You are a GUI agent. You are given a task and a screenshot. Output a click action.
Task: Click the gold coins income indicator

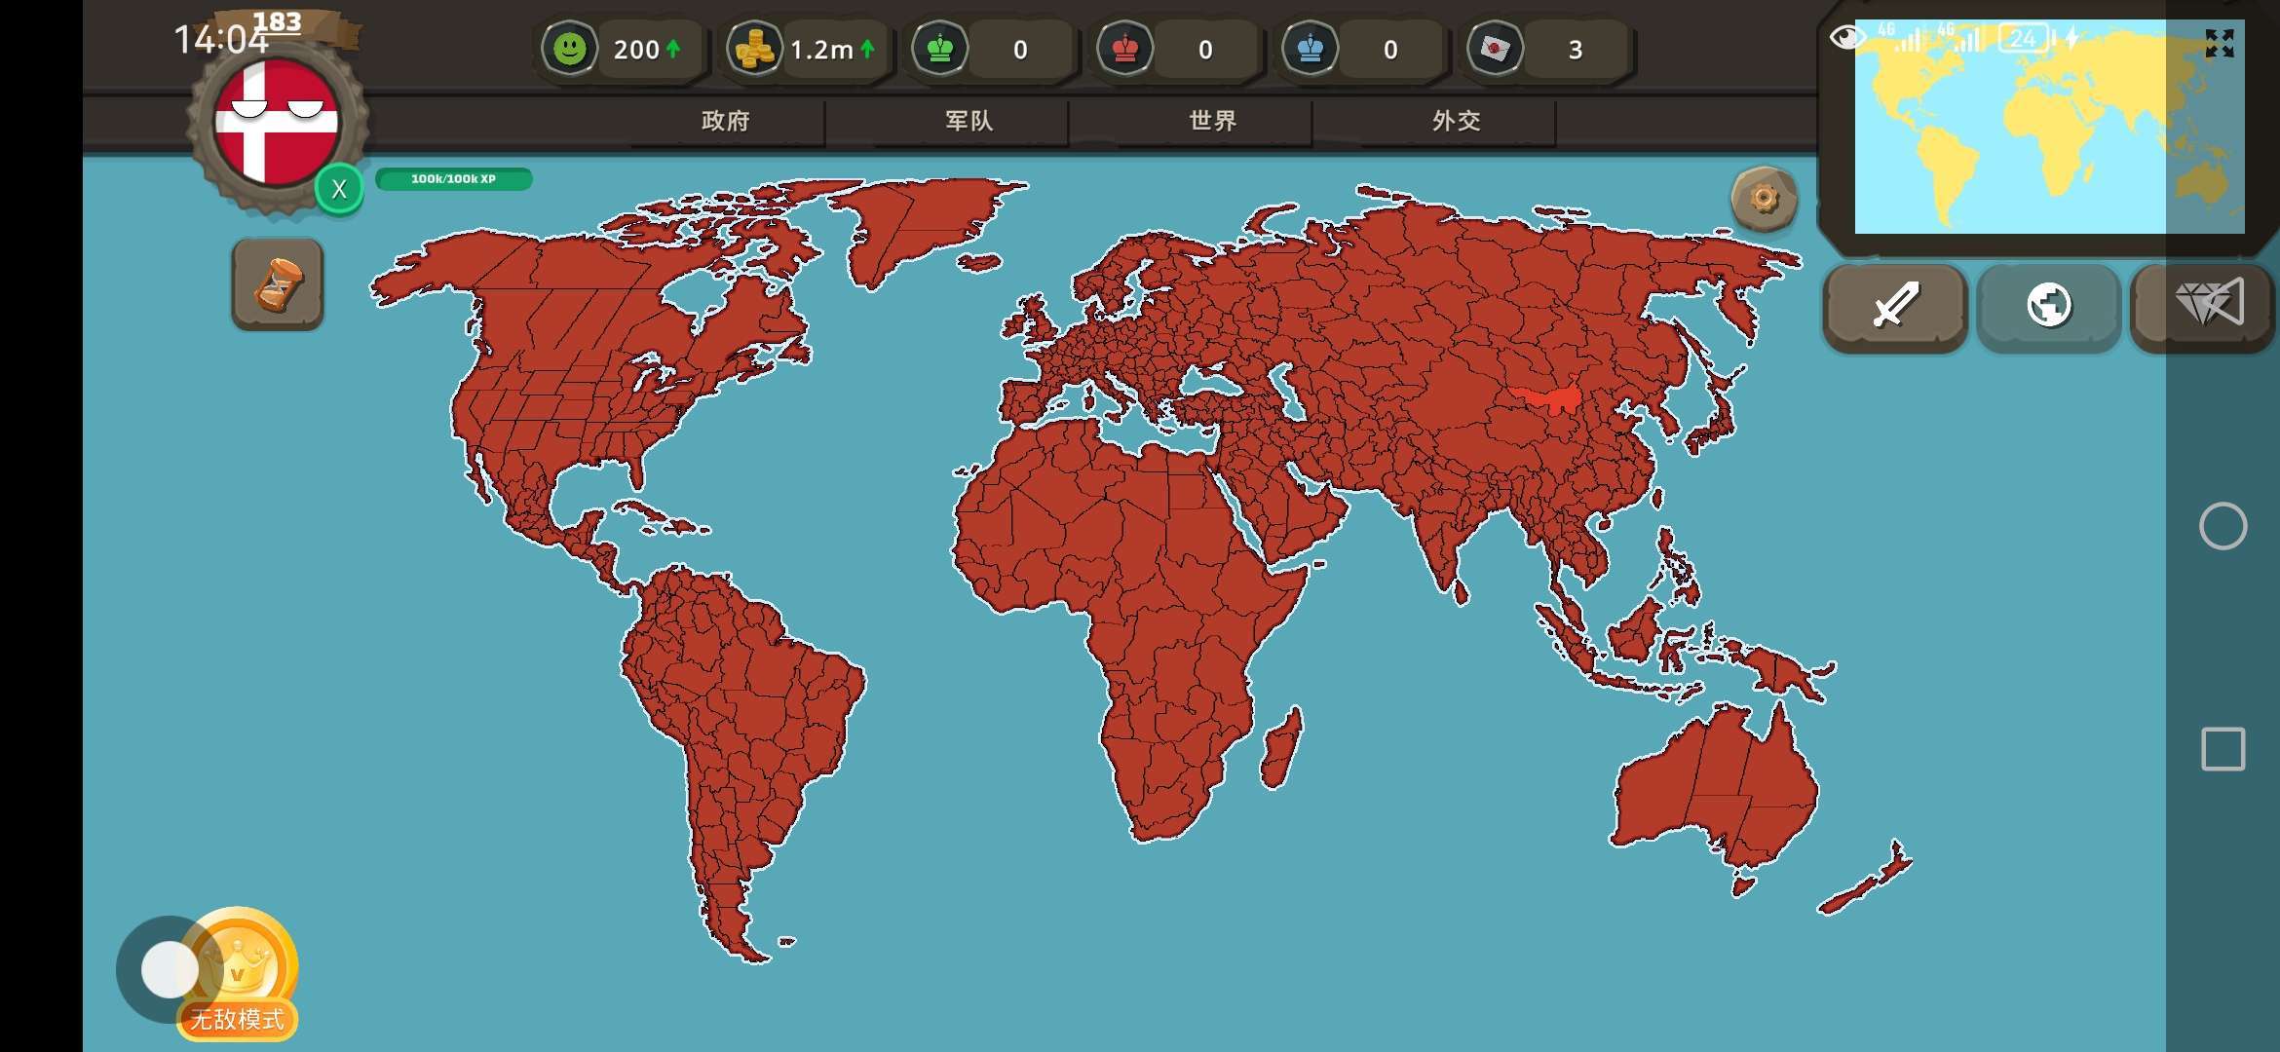pos(753,49)
